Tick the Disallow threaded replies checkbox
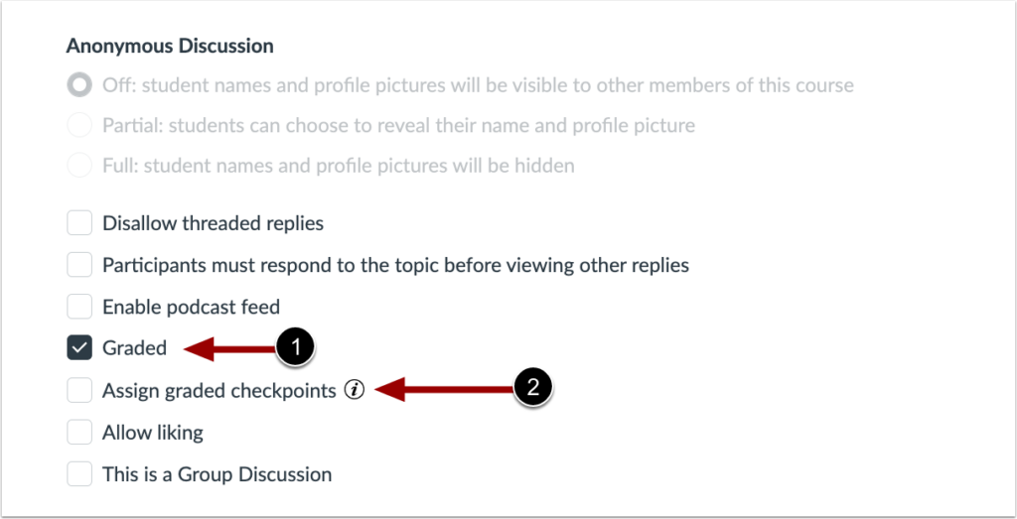Image resolution: width=1017 pixels, height=519 pixels. [x=79, y=223]
